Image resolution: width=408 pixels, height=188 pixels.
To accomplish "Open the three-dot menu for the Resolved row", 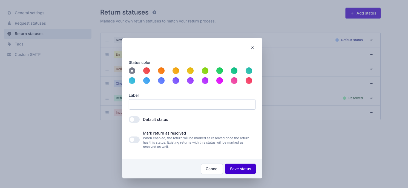I will coord(372,98).
